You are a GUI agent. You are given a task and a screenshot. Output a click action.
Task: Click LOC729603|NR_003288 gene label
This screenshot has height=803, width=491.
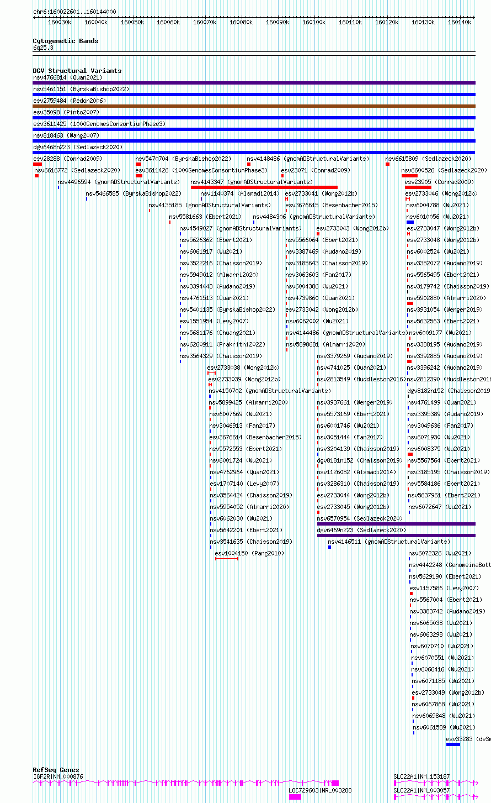[320, 791]
